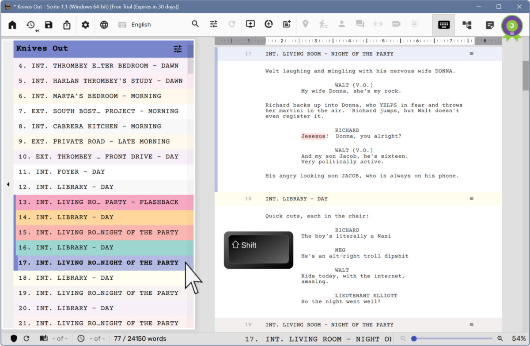Select the dialogue bubble element icon
The image size is (530, 346).
point(360,24)
